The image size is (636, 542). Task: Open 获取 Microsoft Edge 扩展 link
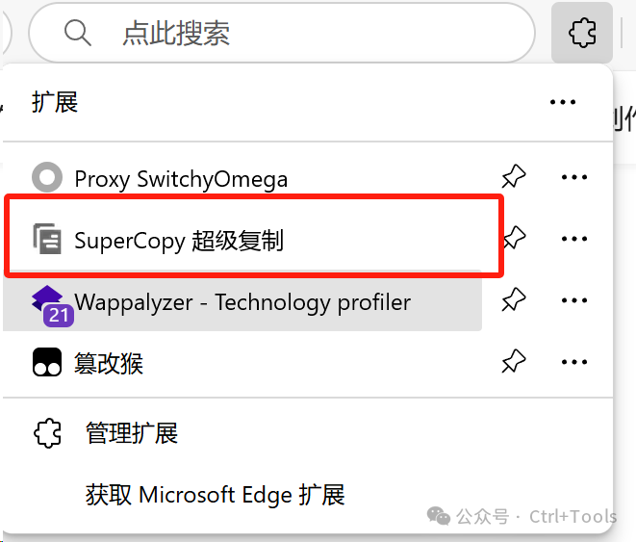tap(215, 495)
